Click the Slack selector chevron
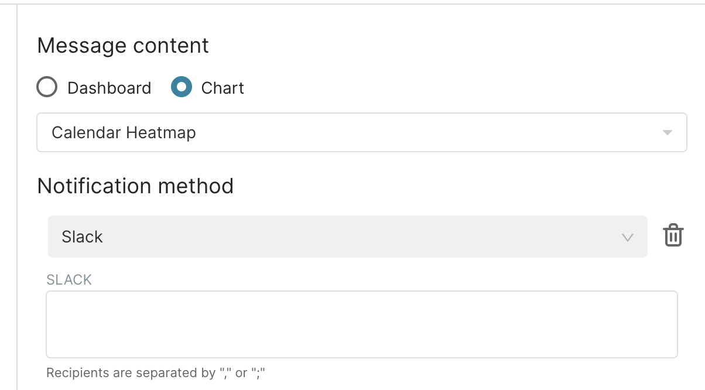 point(627,237)
